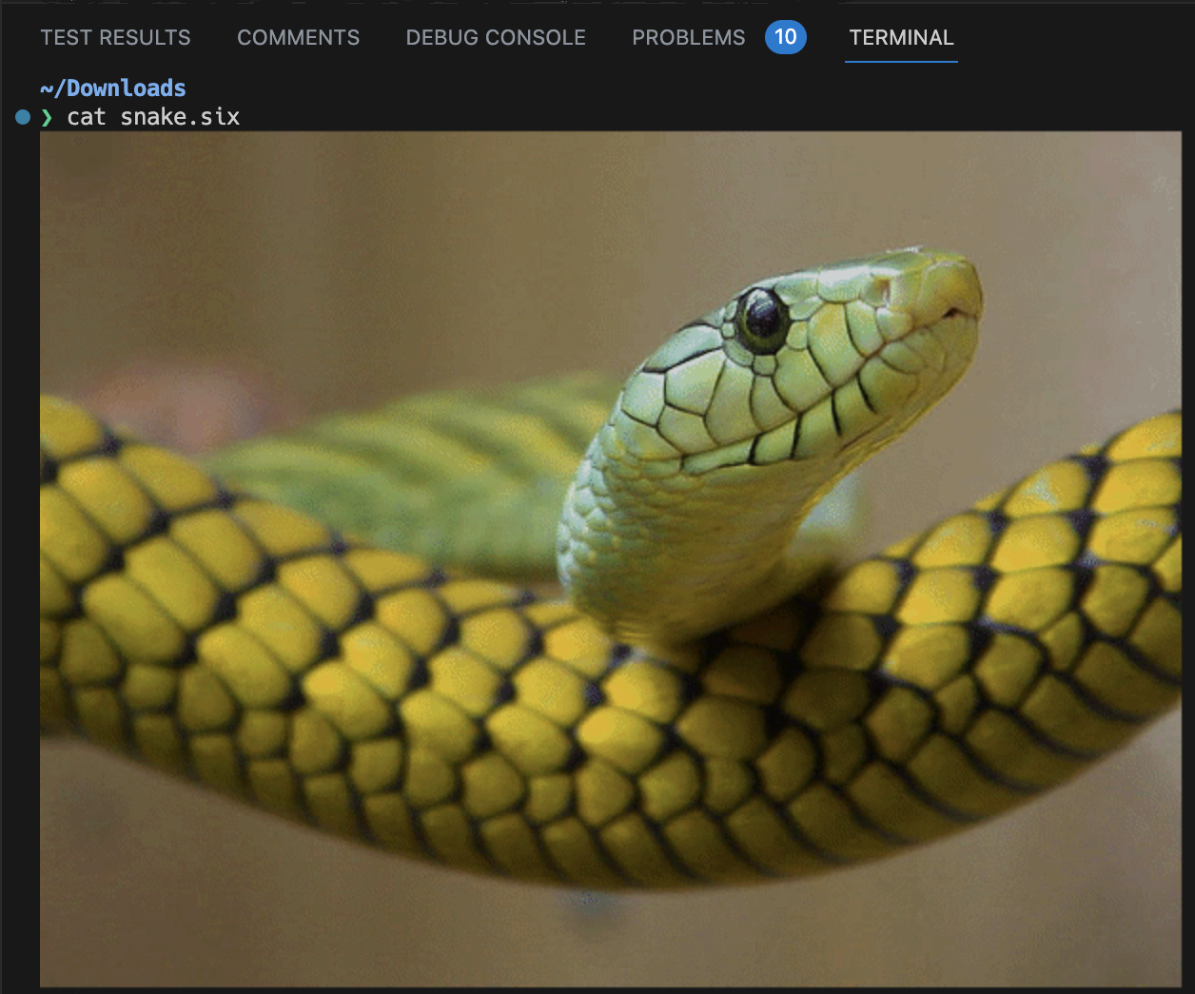The height and width of the screenshot is (994, 1195).
Task: Activate the Terminal tab
Action: coord(901,38)
